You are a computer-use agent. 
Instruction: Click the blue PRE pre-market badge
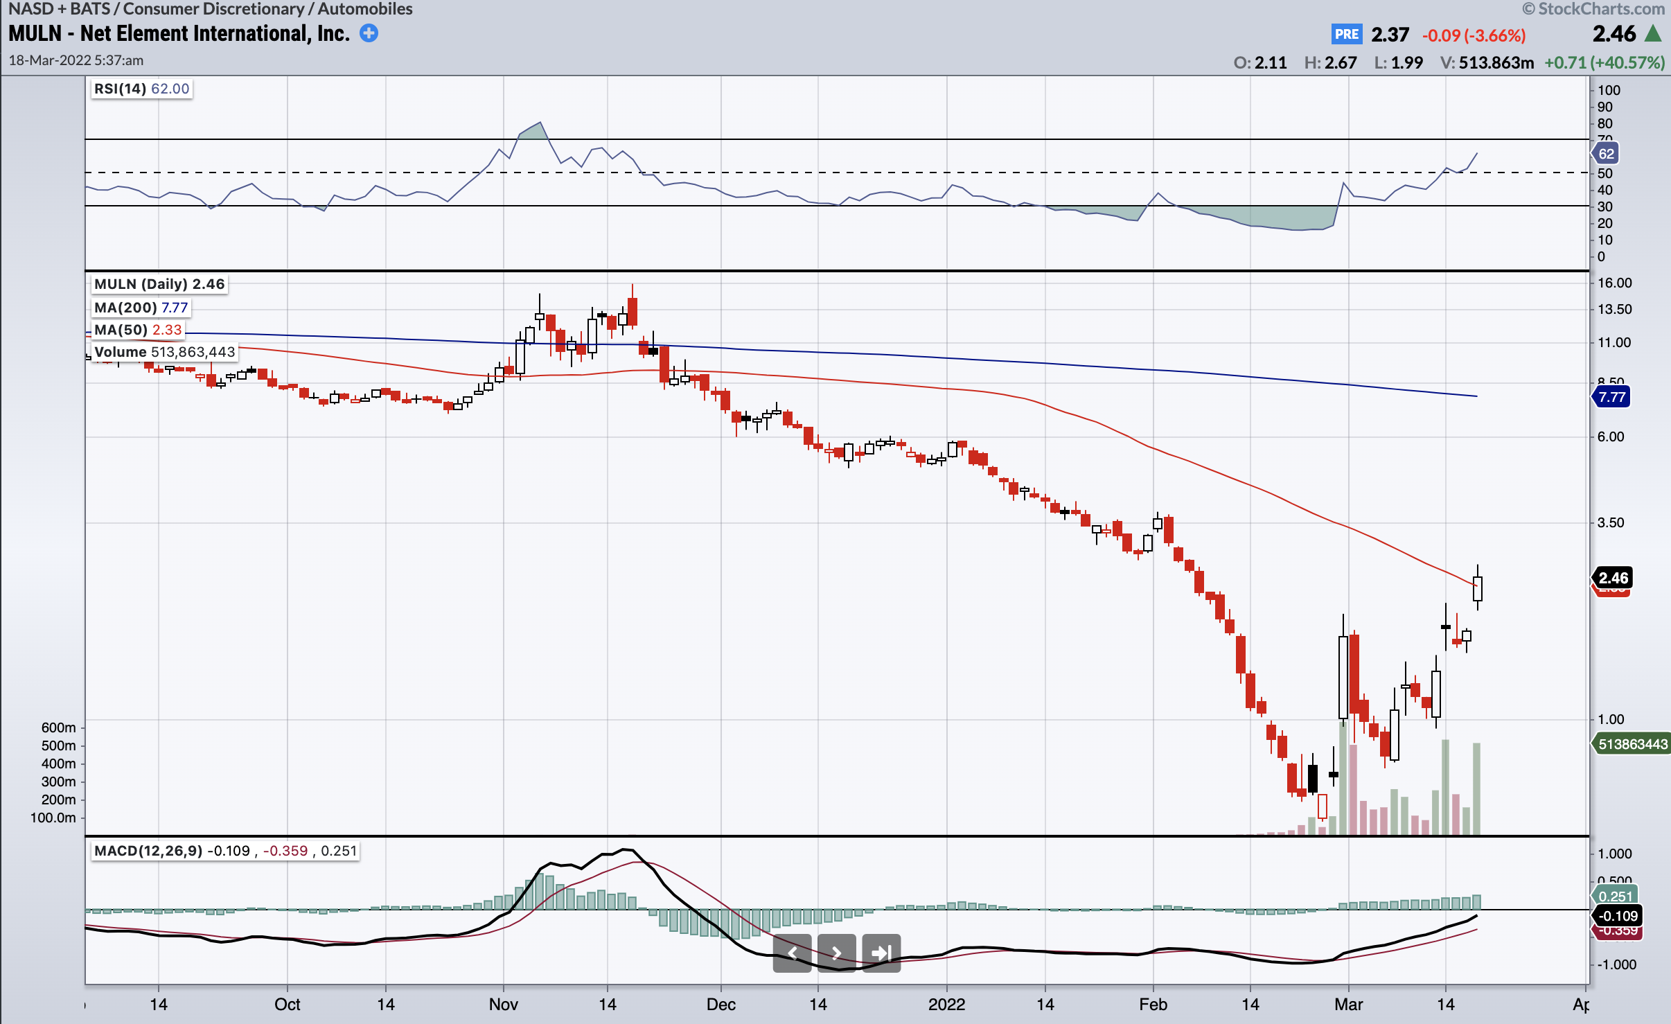click(1346, 34)
